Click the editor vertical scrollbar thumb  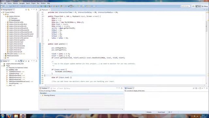206,27
